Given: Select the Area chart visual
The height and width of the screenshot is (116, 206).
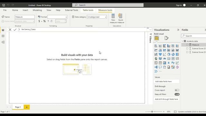Looking at the screenshot, I should [160, 50].
